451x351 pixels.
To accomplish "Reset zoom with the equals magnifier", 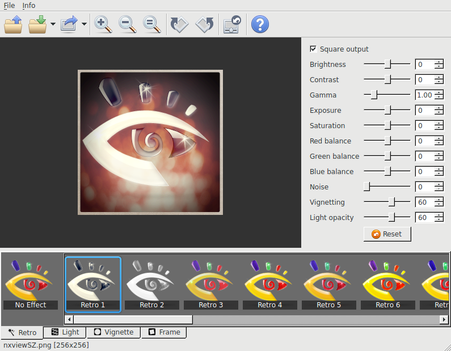I will point(151,24).
